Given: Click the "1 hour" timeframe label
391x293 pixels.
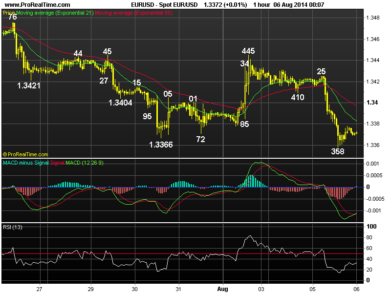Looking at the screenshot, I should pos(261,5).
